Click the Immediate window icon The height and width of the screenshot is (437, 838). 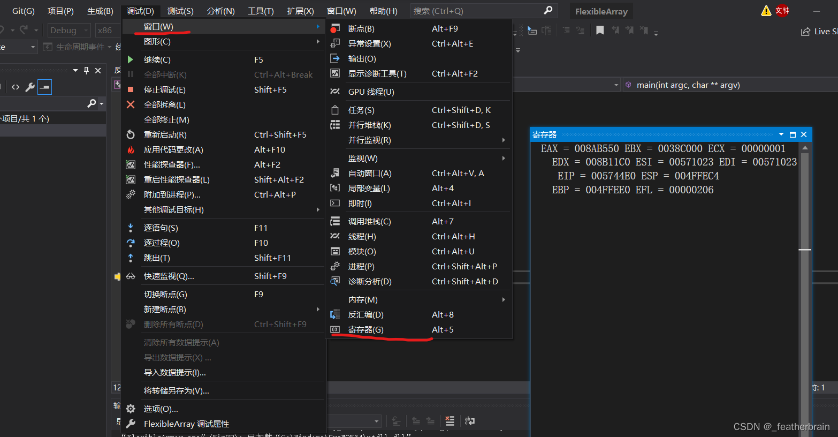tap(335, 203)
